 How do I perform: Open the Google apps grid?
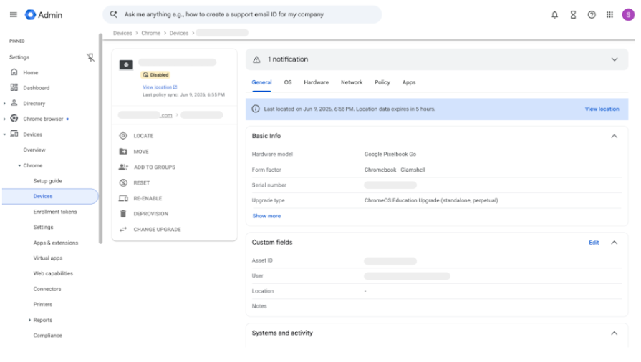[609, 15]
